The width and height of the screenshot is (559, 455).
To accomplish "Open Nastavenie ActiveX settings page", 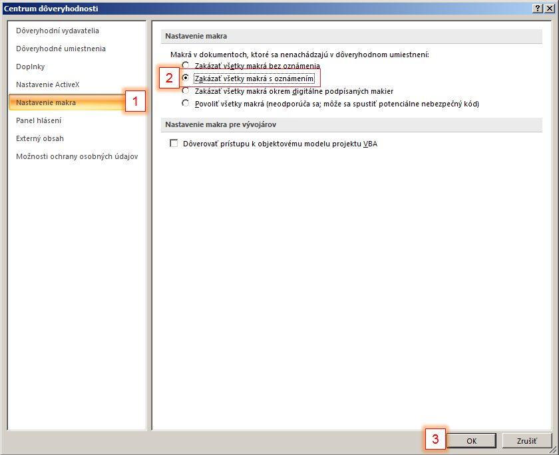I will coord(48,84).
